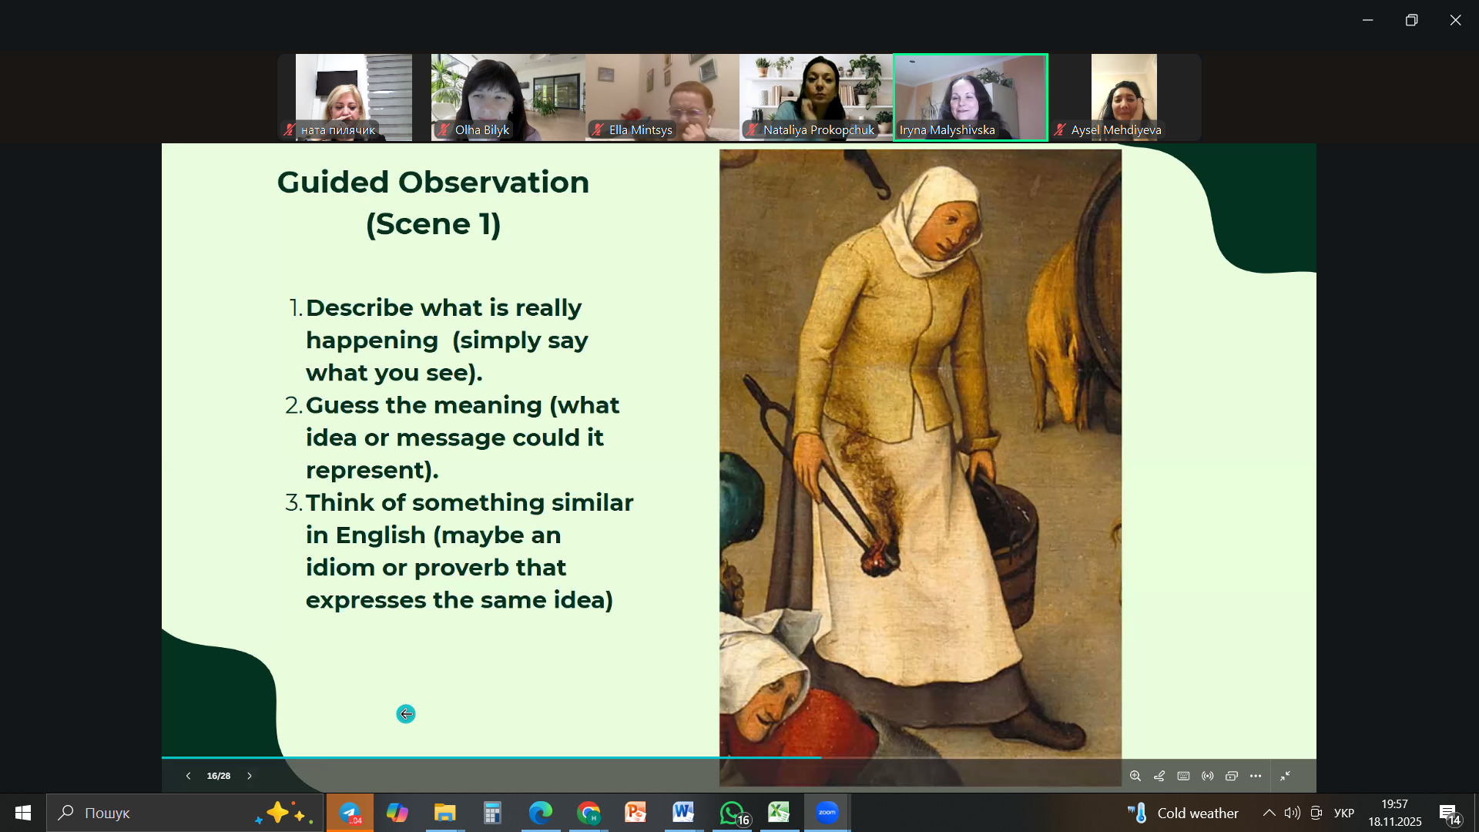Select Iryna Malyshivska's video thumbnail
Viewport: 1479px width, 832px height.
[970, 96]
